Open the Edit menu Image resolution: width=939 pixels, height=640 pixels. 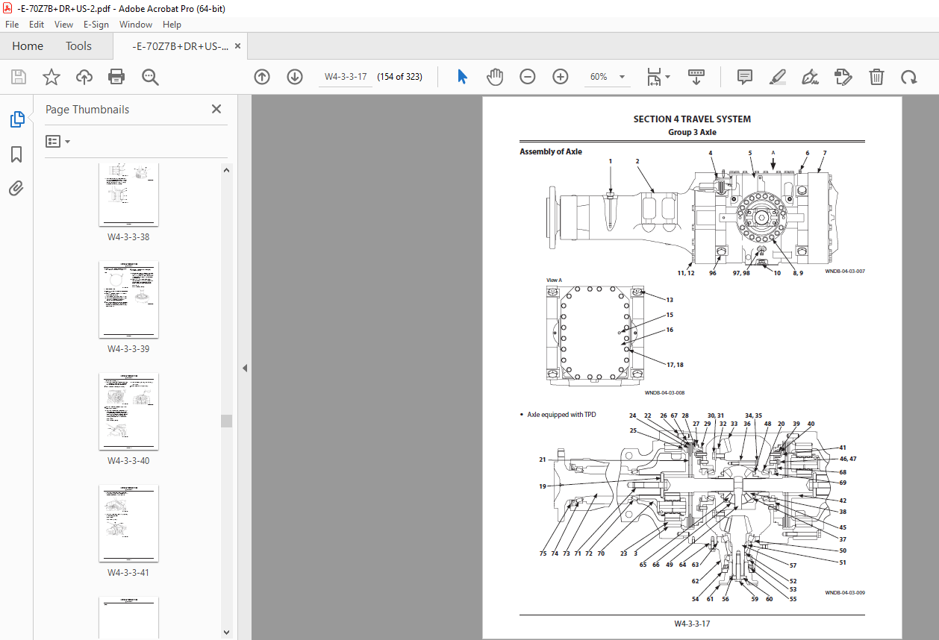(x=37, y=25)
